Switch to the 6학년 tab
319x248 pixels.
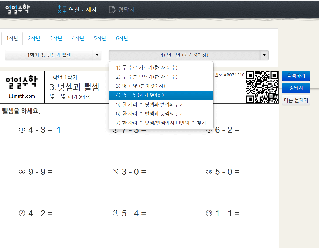pyautogui.click(x=122, y=38)
